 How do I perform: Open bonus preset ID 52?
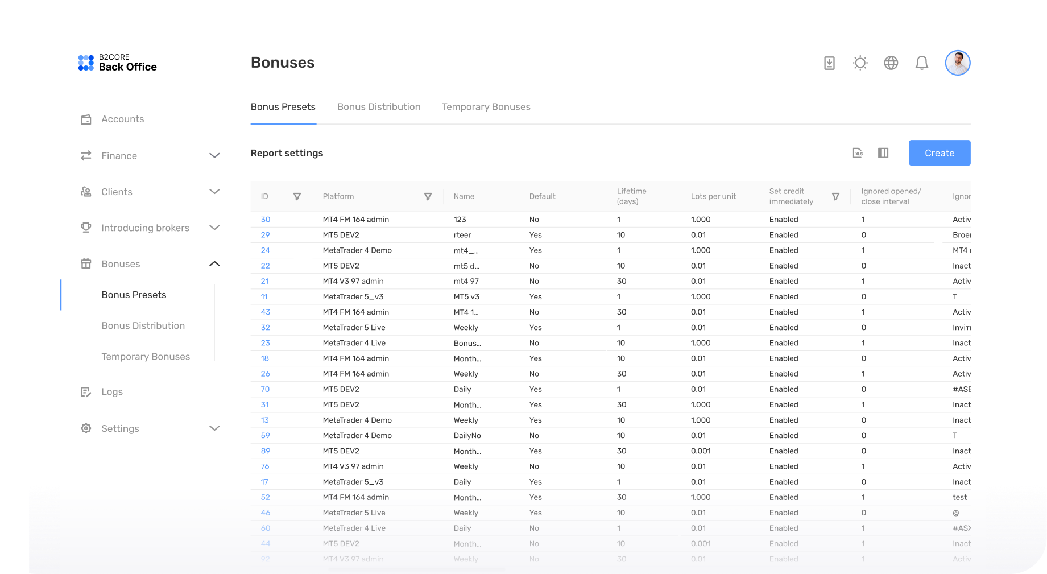coord(266,497)
